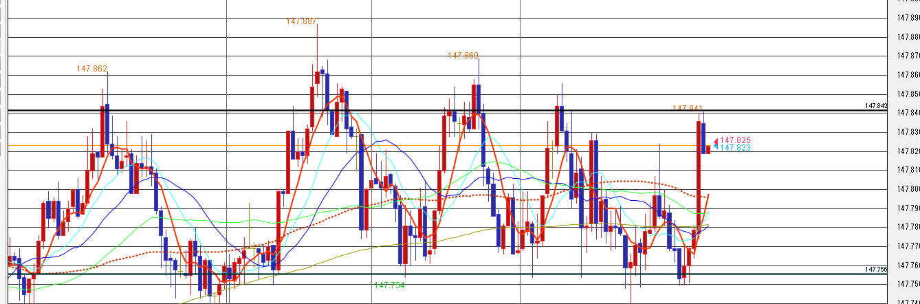Click the 147.780 price axis value
920x304 pixels.
pos(908,227)
